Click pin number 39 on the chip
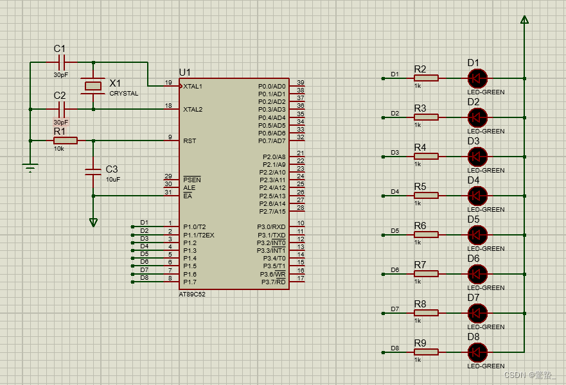Image resolution: width=566 pixels, height=385 pixels. click(300, 83)
